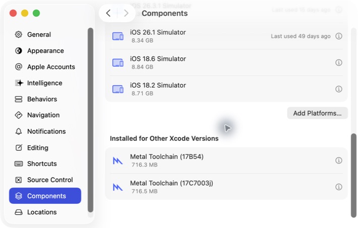Select Navigation in the sidebar
The height and width of the screenshot is (228, 358).
pyautogui.click(x=45, y=115)
